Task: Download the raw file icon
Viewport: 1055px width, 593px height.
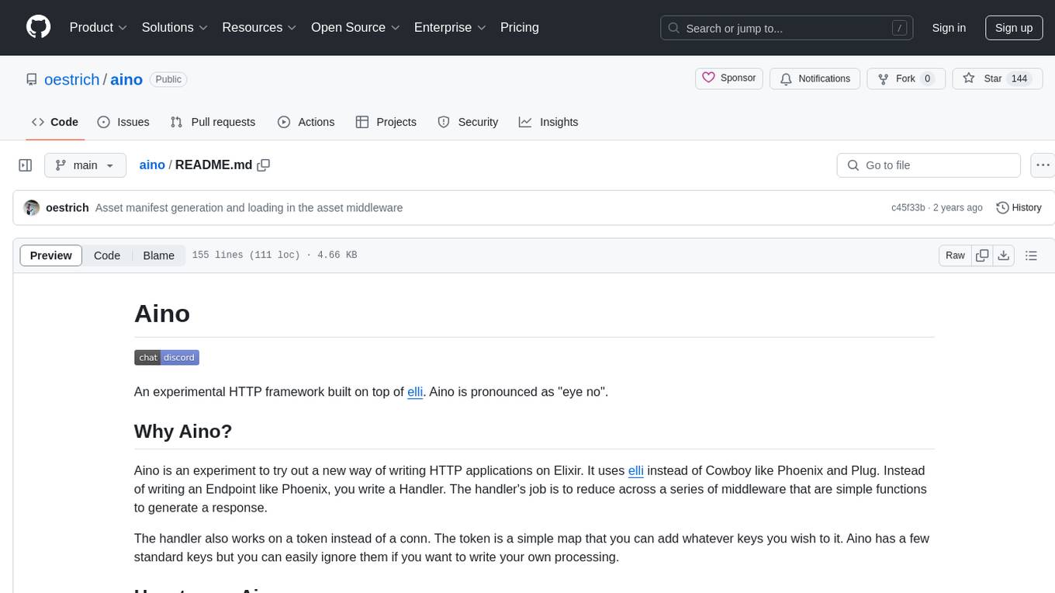Action: (1003, 255)
